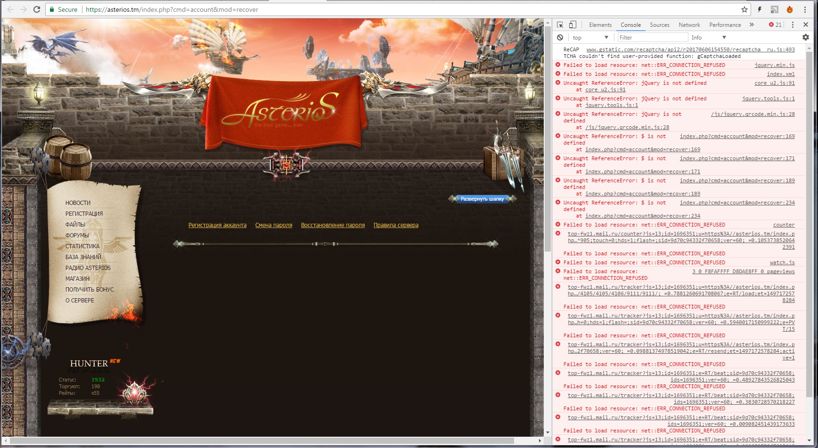Open the Performance tab
The image size is (818, 448).
click(x=725, y=25)
